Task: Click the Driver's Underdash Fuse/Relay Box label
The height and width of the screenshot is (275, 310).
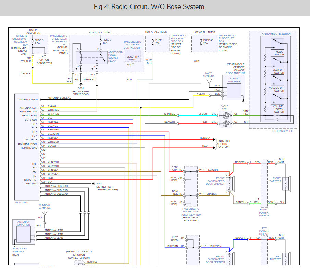Action: (x=20, y=40)
